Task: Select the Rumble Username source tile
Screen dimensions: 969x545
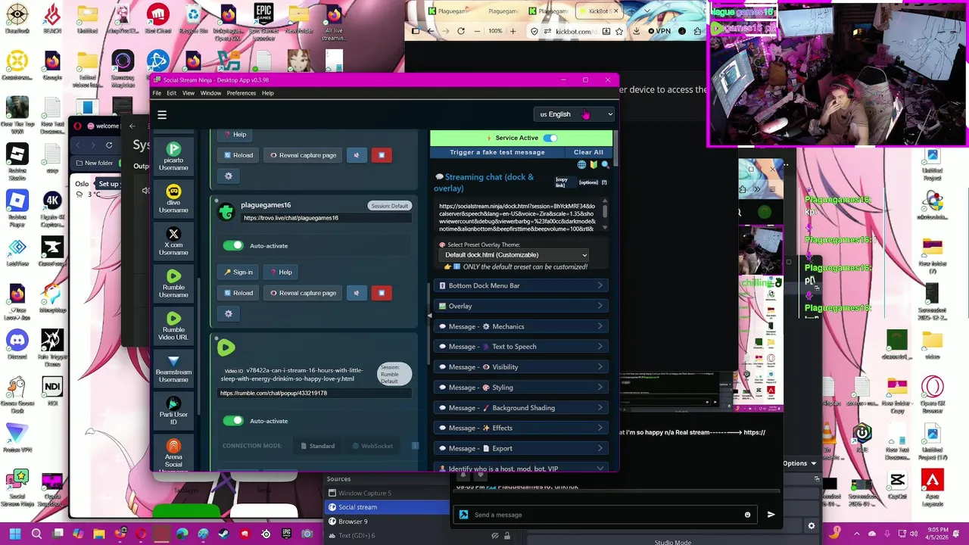Action: [x=173, y=284]
